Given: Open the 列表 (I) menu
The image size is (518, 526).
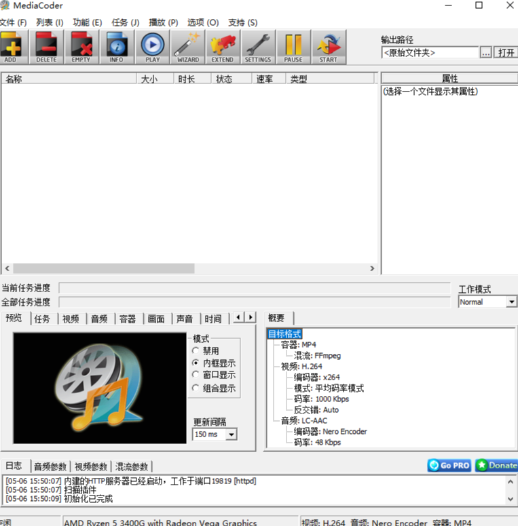Looking at the screenshot, I should pyautogui.click(x=50, y=22).
